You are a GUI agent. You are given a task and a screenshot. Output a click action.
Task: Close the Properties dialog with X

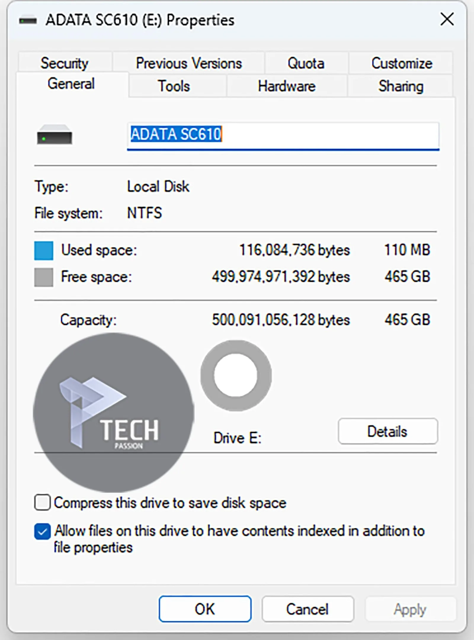click(447, 20)
